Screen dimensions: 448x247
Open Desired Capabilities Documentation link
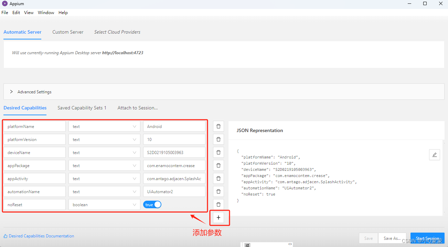(39, 236)
